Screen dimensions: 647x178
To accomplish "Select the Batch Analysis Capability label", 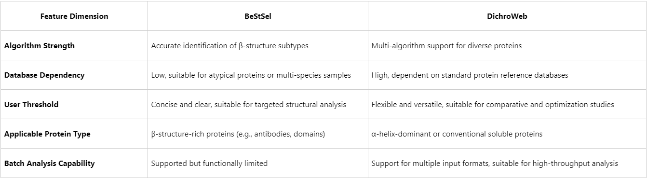I will [x=49, y=164].
